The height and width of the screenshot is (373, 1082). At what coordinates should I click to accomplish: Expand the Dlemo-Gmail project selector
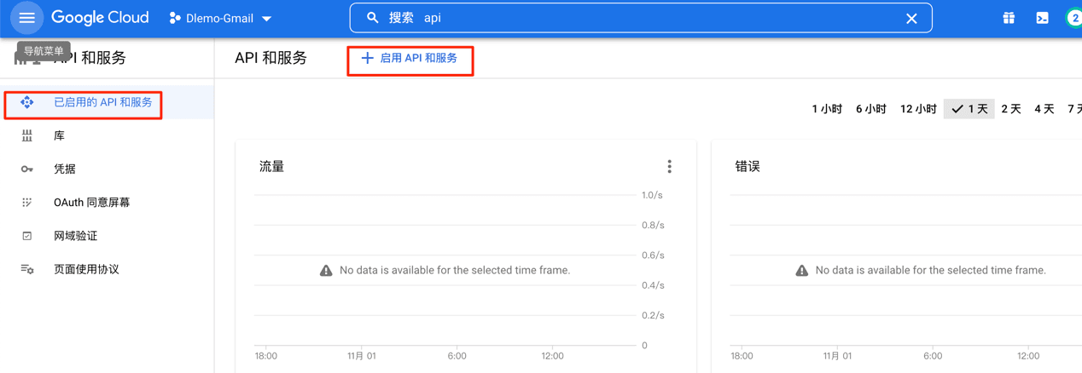(221, 18)
